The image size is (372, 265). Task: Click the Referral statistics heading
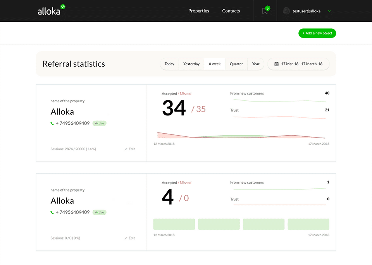point(74,64)
